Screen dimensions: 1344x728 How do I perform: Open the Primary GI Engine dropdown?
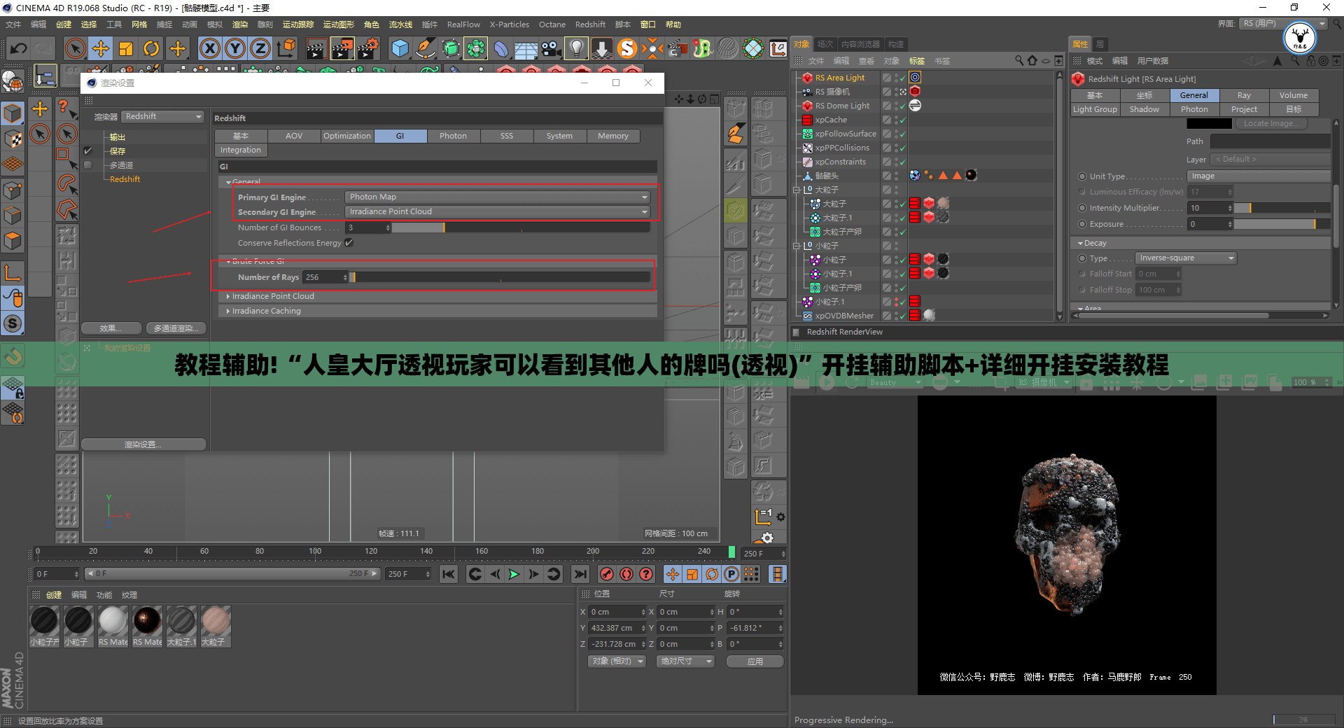coord(498,197)
